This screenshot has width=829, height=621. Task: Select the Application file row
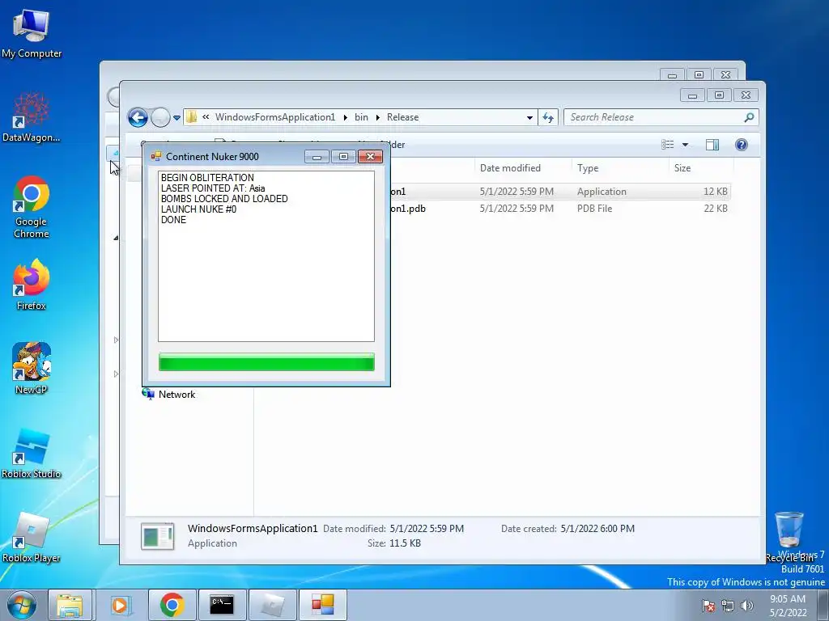click(560, 192)
